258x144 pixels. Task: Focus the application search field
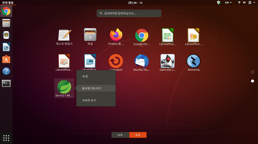point(129,13)
